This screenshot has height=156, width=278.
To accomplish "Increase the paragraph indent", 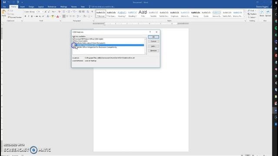I will click(x=83, y=12).
